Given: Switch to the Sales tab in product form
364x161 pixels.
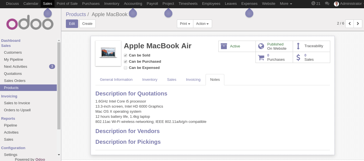Looking at the screenshot, I should coord(171,80).
